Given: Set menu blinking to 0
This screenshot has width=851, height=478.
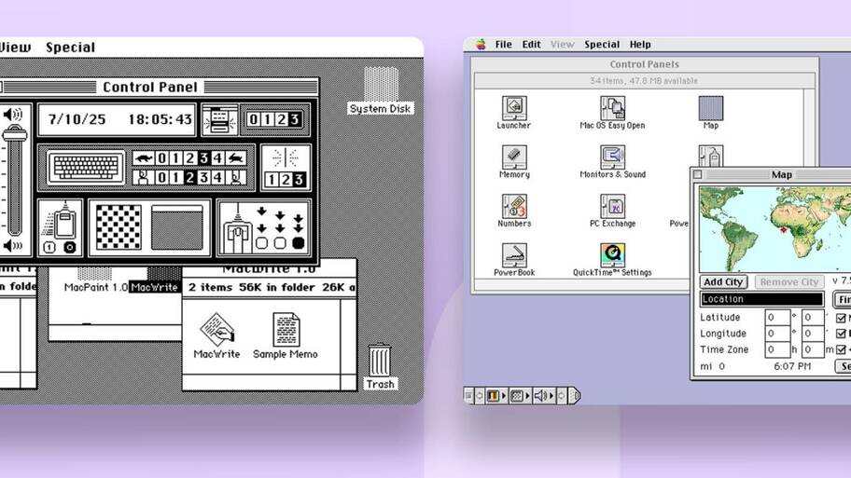Looking at the screenshot, I should (x=254, y=119).
